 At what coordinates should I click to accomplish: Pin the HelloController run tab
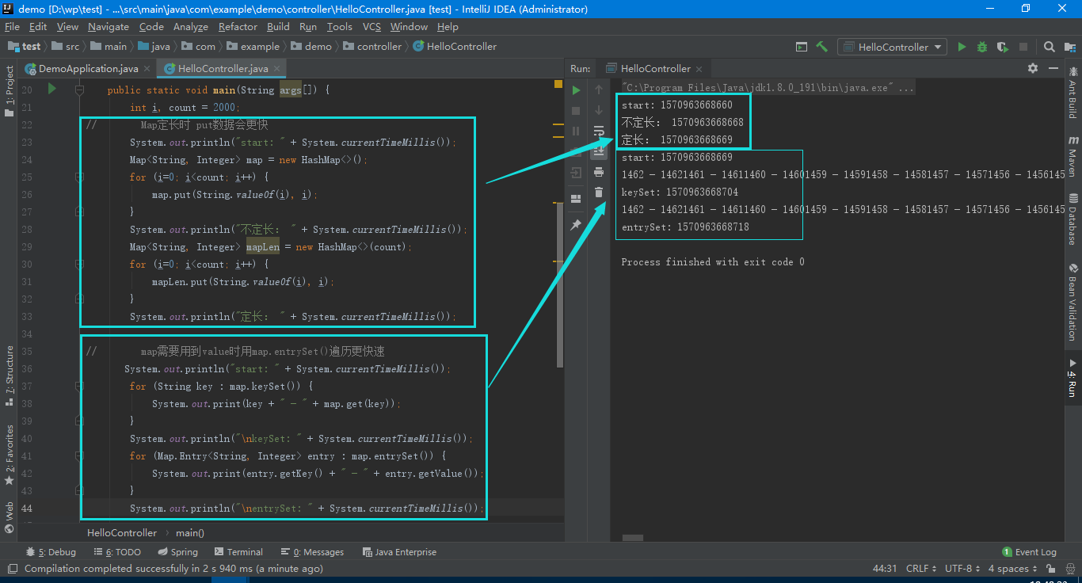coord(576,225)
